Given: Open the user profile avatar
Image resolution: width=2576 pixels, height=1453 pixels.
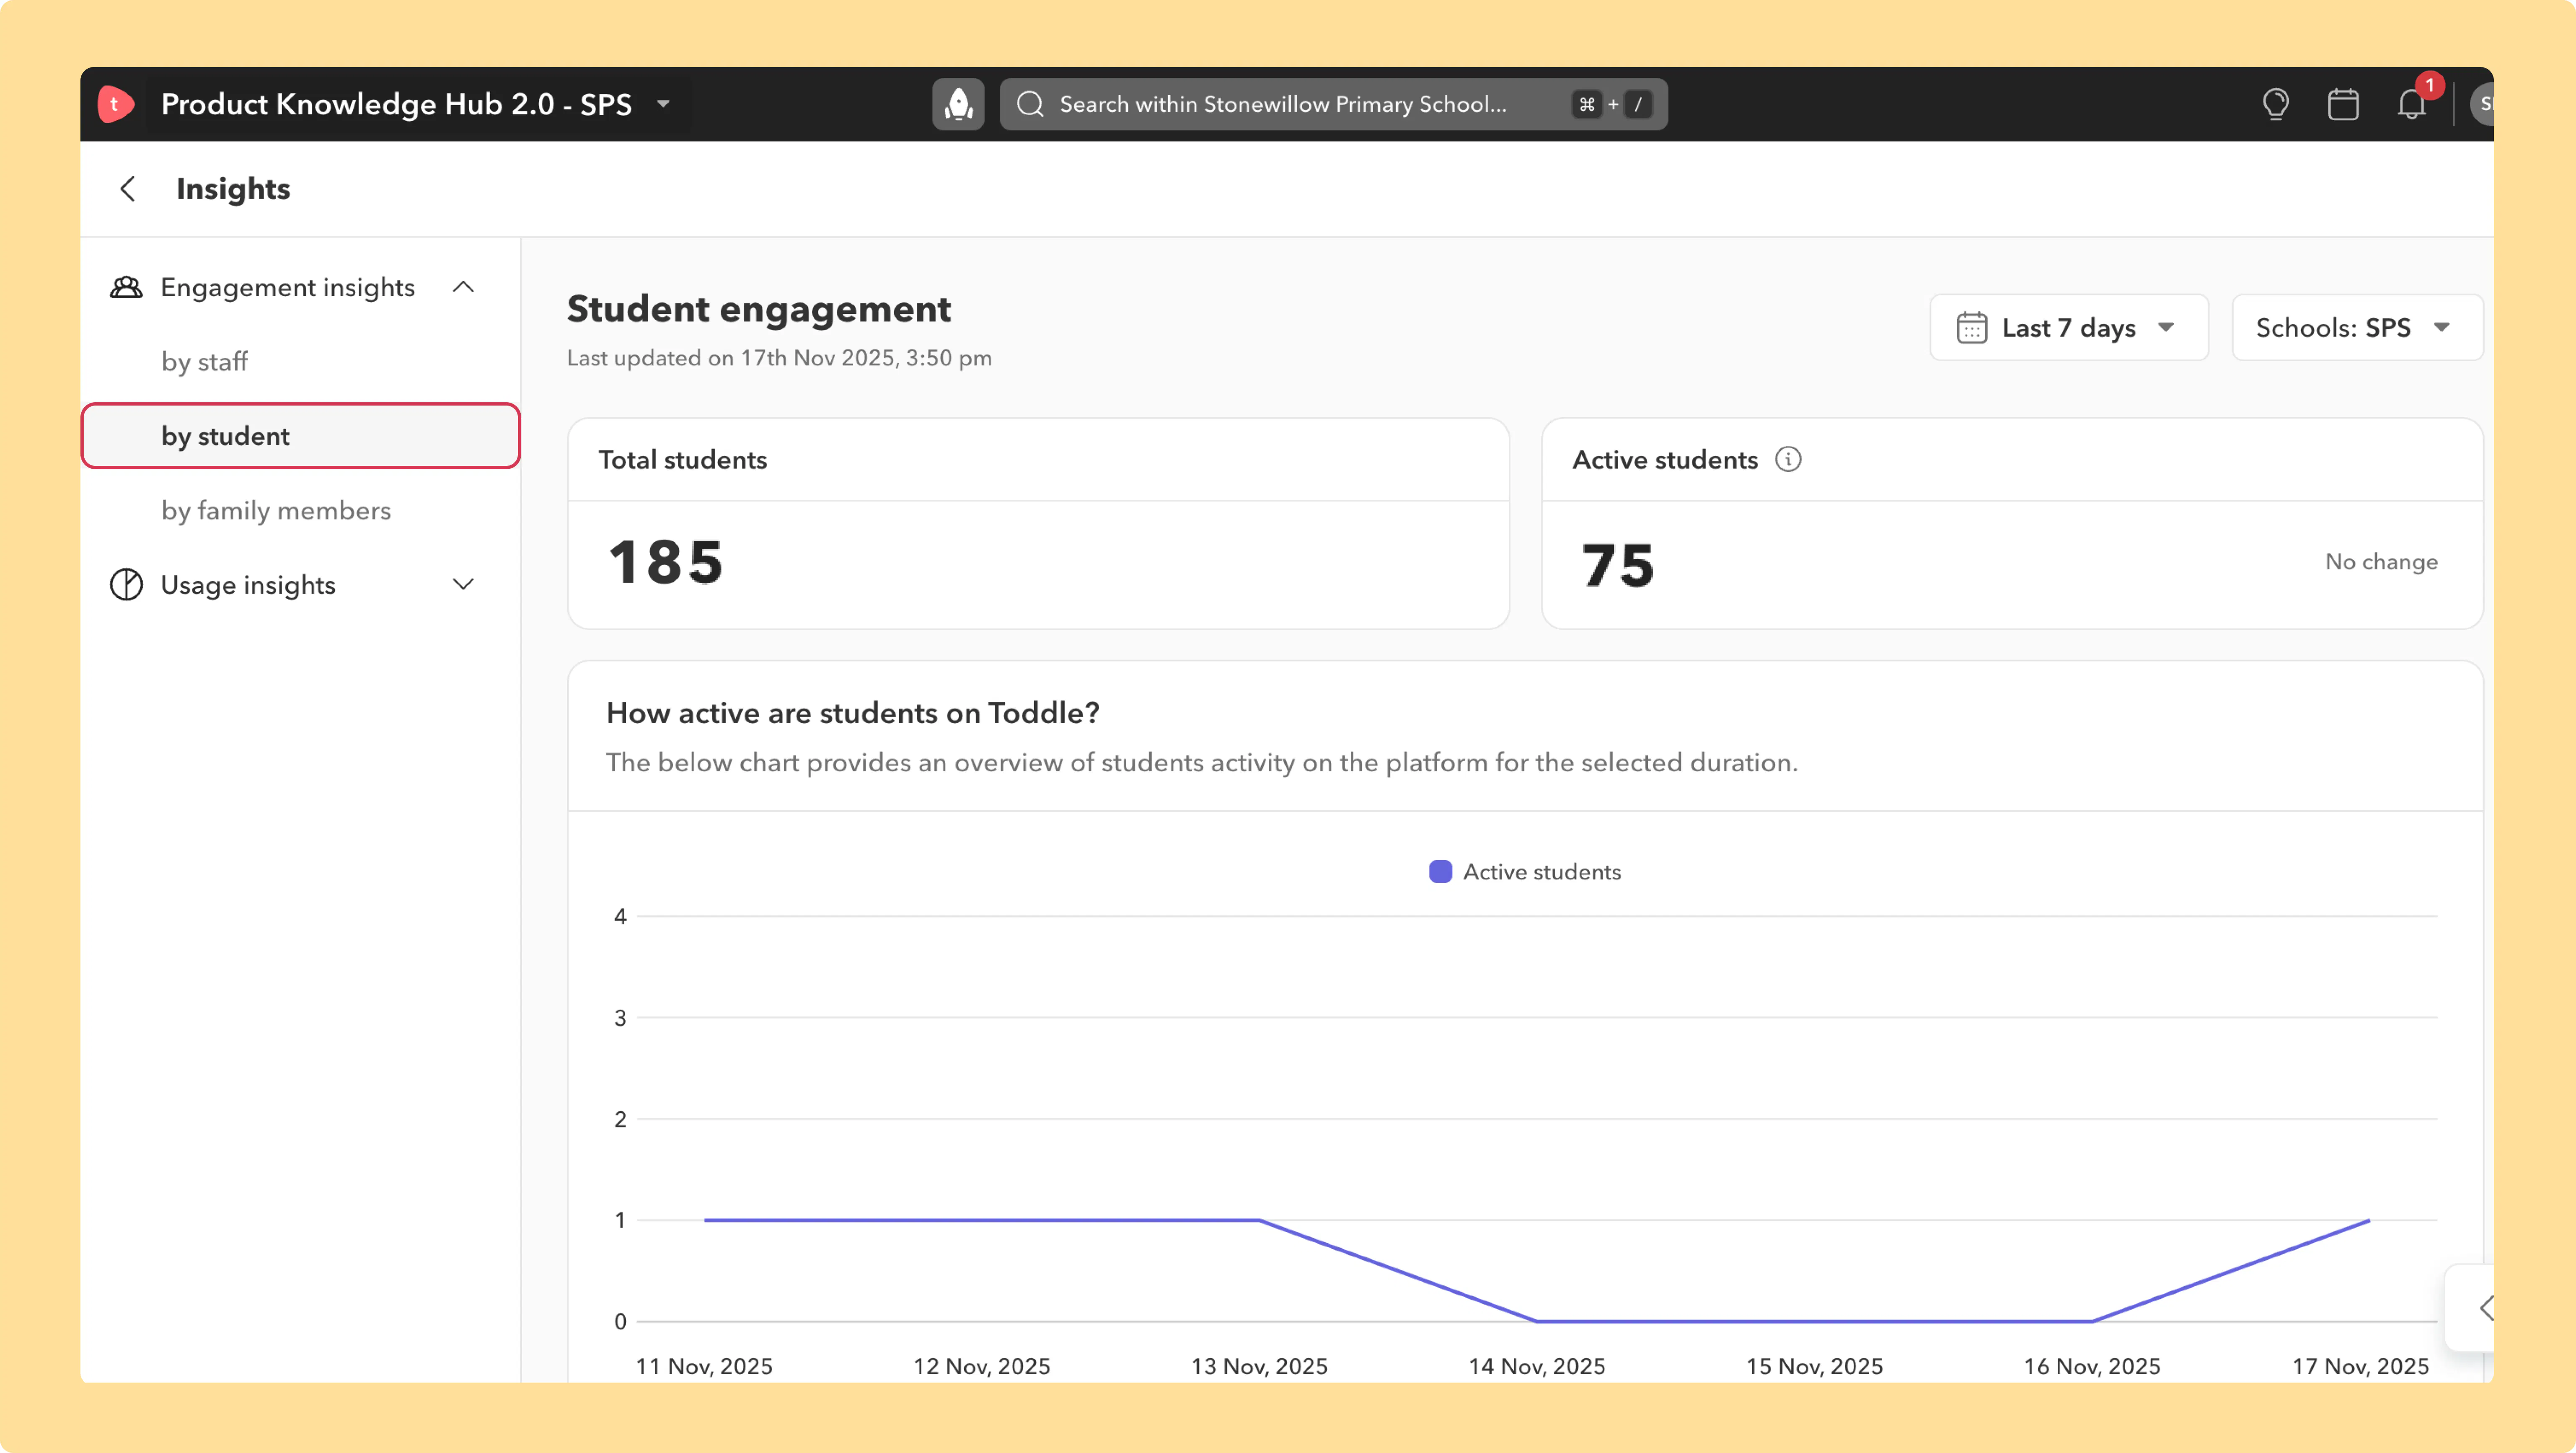Looking at the screenshot, I should click(x=2482, y=104).
